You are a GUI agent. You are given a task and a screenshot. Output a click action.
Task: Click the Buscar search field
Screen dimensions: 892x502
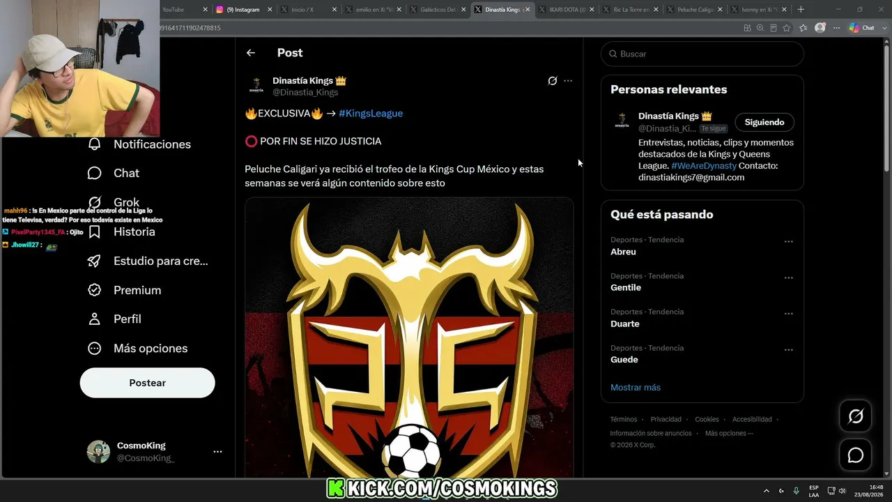click(x=702, y=54)
